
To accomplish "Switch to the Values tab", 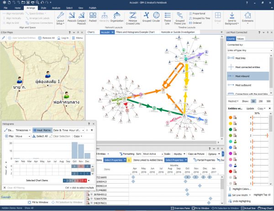I will pos(240,39).
